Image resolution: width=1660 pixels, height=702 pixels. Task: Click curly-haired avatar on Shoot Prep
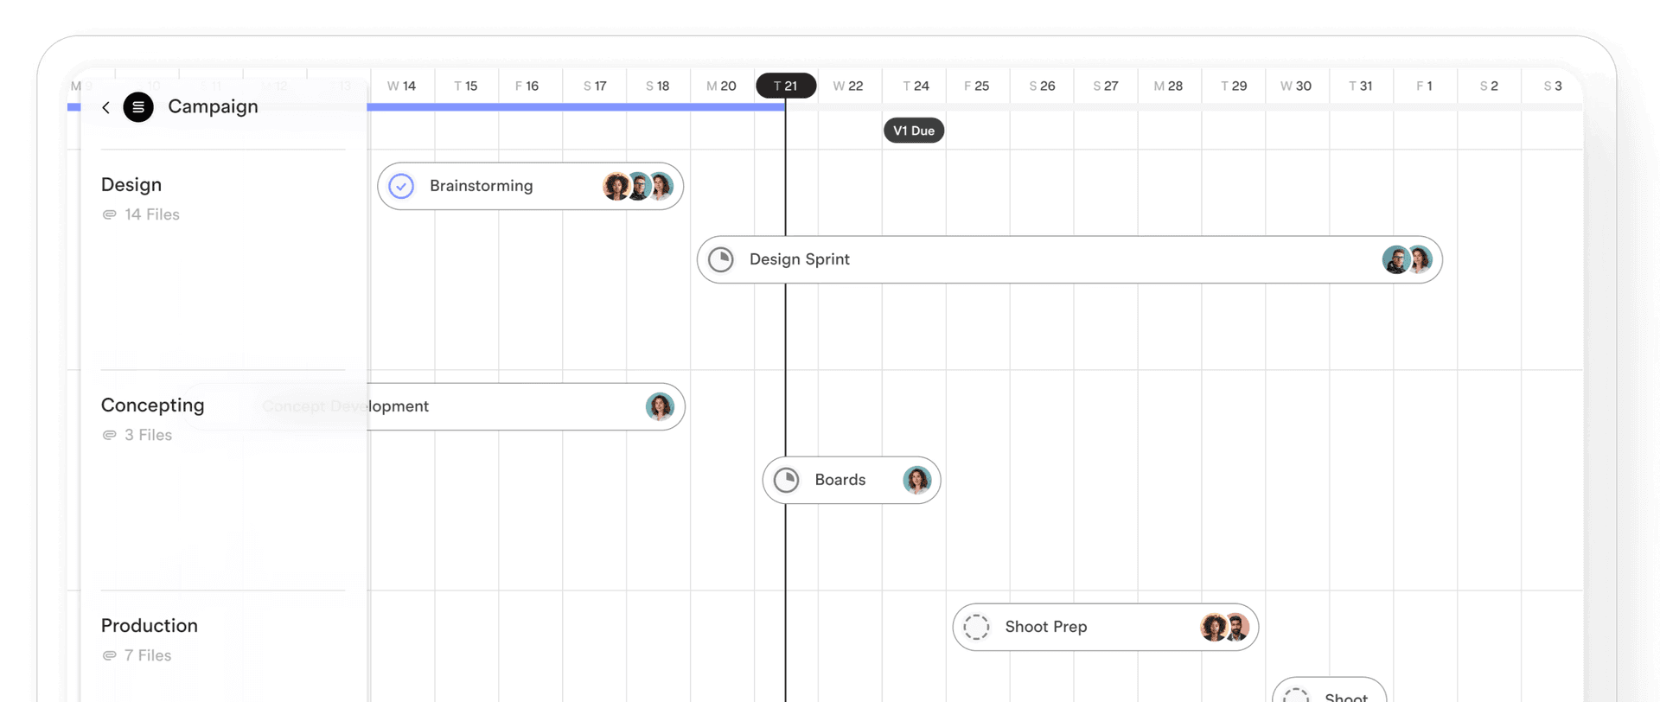tap(1213, 627)
